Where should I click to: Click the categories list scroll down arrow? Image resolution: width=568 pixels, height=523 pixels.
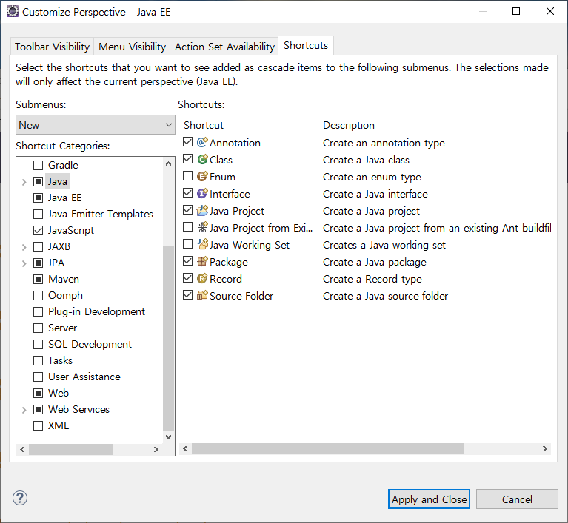tap(168, 437)
